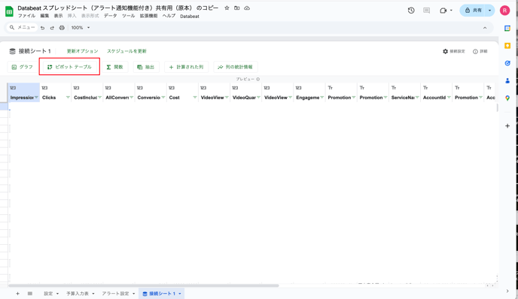Open the Impressions column filter dropdown
This screenshot has height=299, width=518.
(36, 98)
